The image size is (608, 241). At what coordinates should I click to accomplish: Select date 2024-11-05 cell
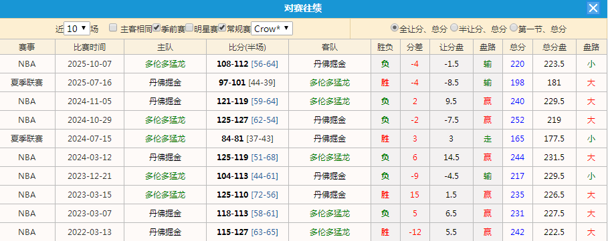point(90,101)
